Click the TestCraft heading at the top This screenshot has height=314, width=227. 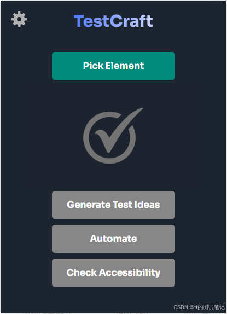[x=114, y=21]
